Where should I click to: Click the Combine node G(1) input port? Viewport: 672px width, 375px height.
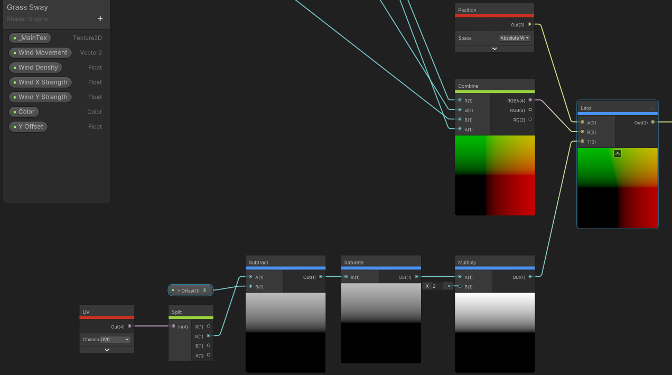tap(460, 110)
